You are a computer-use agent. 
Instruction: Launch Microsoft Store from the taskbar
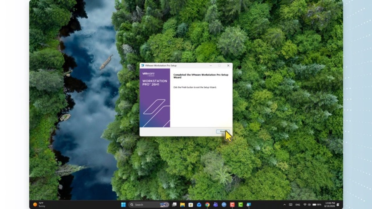191,205
